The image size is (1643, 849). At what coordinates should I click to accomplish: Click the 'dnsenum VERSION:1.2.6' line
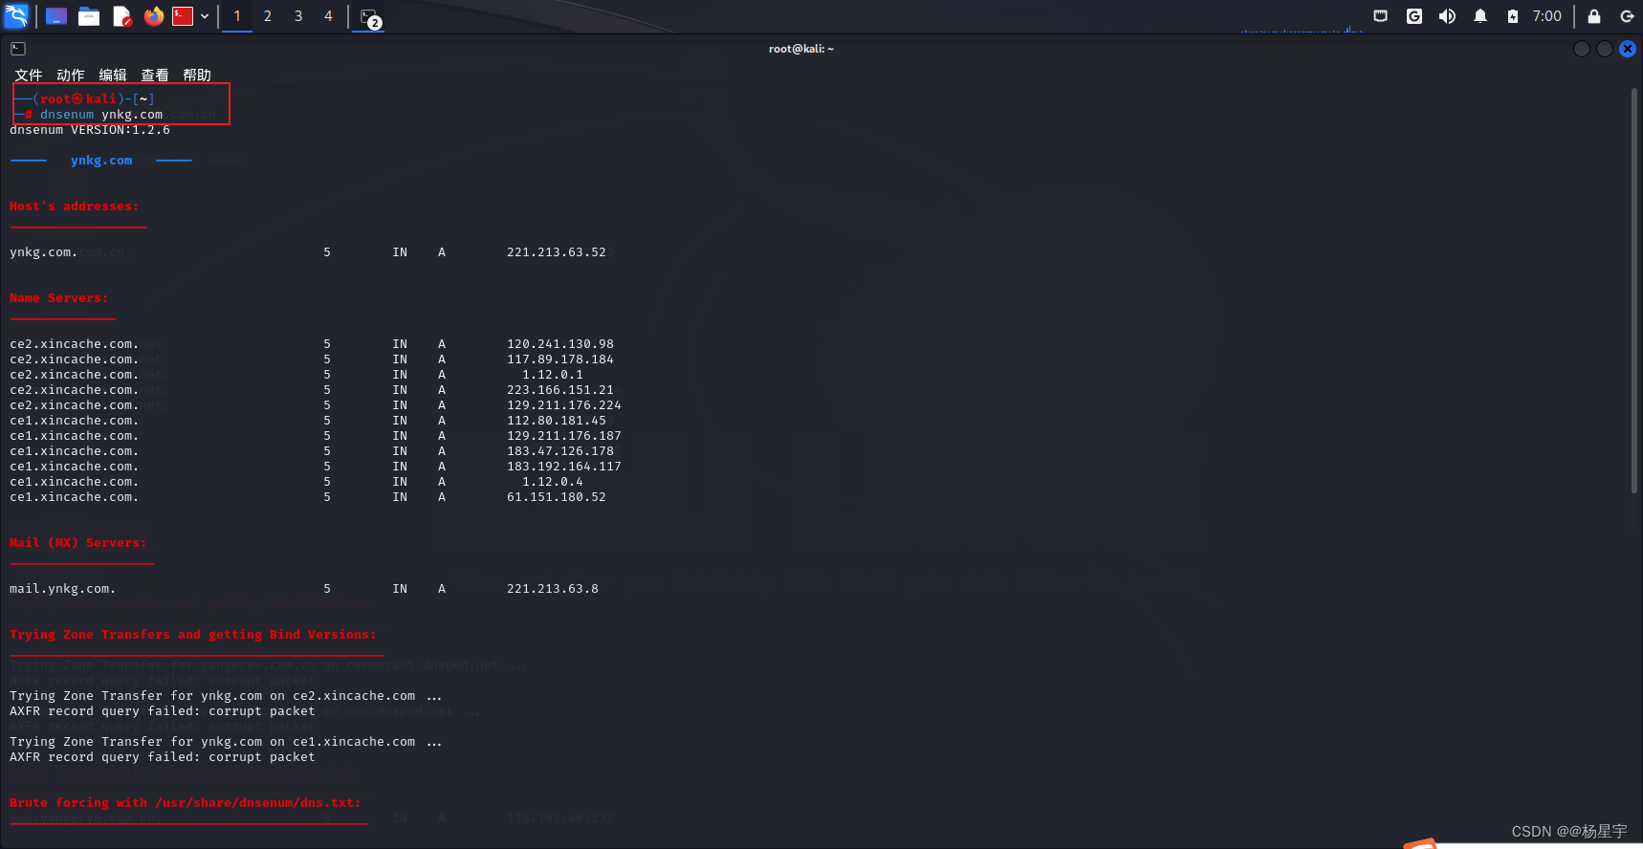coord(90,130)
